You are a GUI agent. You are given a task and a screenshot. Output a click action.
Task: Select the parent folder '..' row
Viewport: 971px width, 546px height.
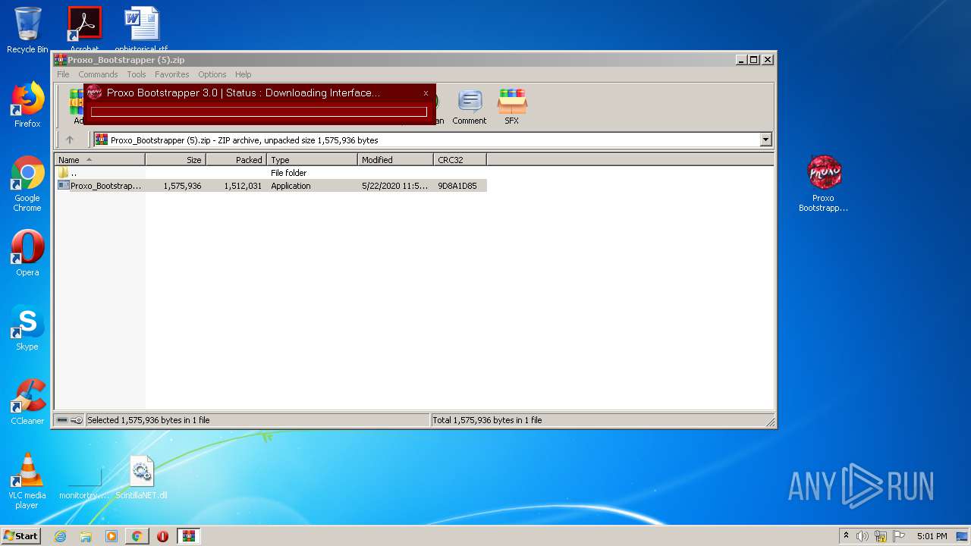[x=272, y=173]
